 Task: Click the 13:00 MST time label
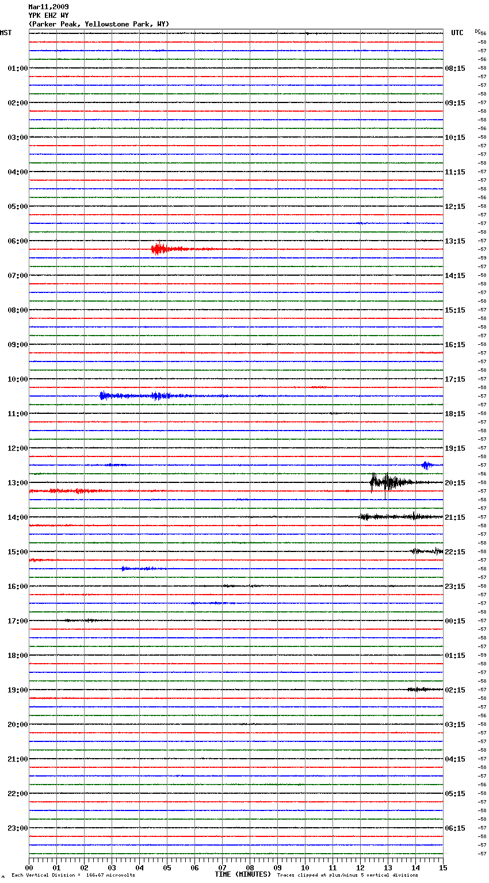click(18, 483)
